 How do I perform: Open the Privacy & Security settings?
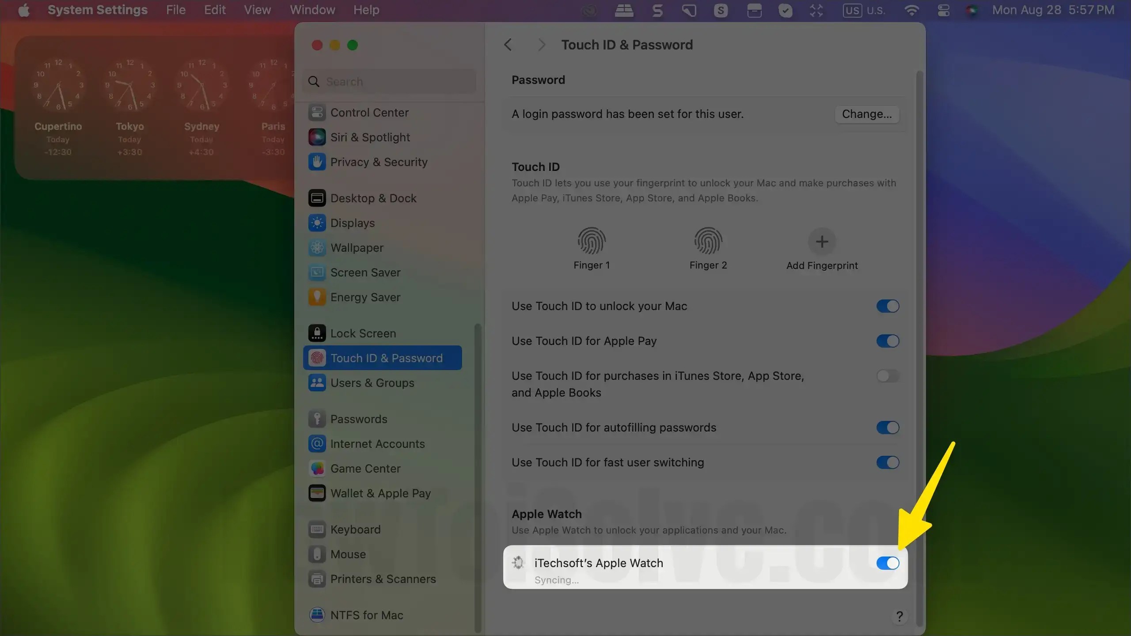coord(379,162)
